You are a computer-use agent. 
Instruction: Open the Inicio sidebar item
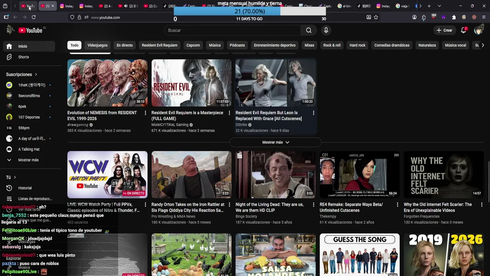pyautogui.click(x=29, y=46)
